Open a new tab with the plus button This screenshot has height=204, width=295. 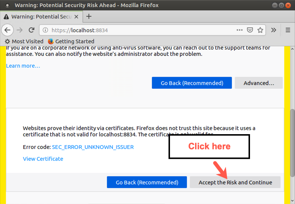(88, 16)
